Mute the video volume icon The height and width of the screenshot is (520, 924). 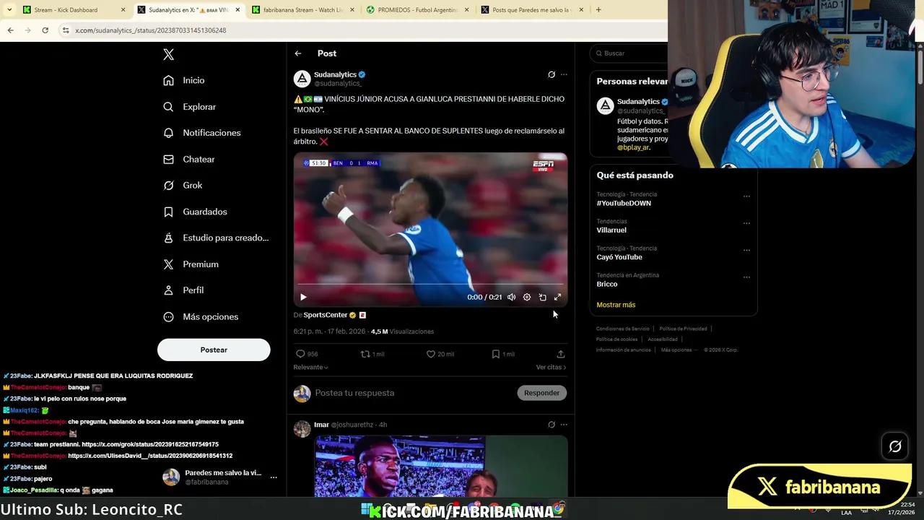tap(511, 297)
